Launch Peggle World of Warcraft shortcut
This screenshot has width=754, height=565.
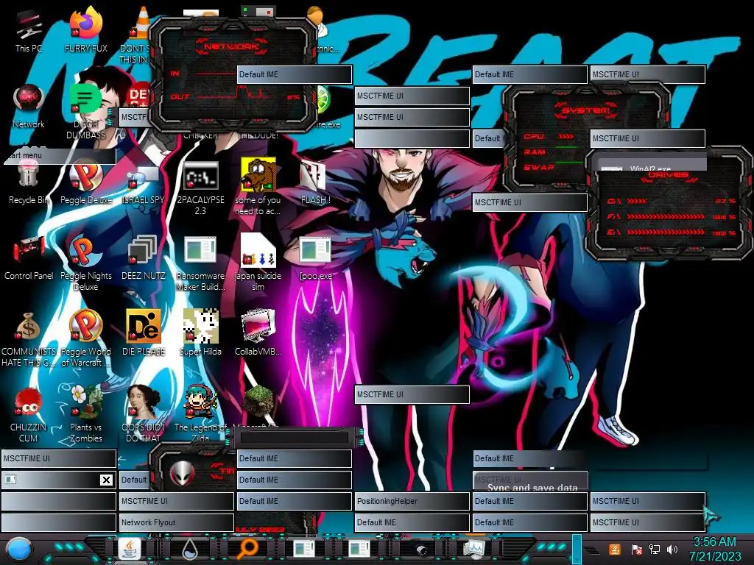pos(86,336)
